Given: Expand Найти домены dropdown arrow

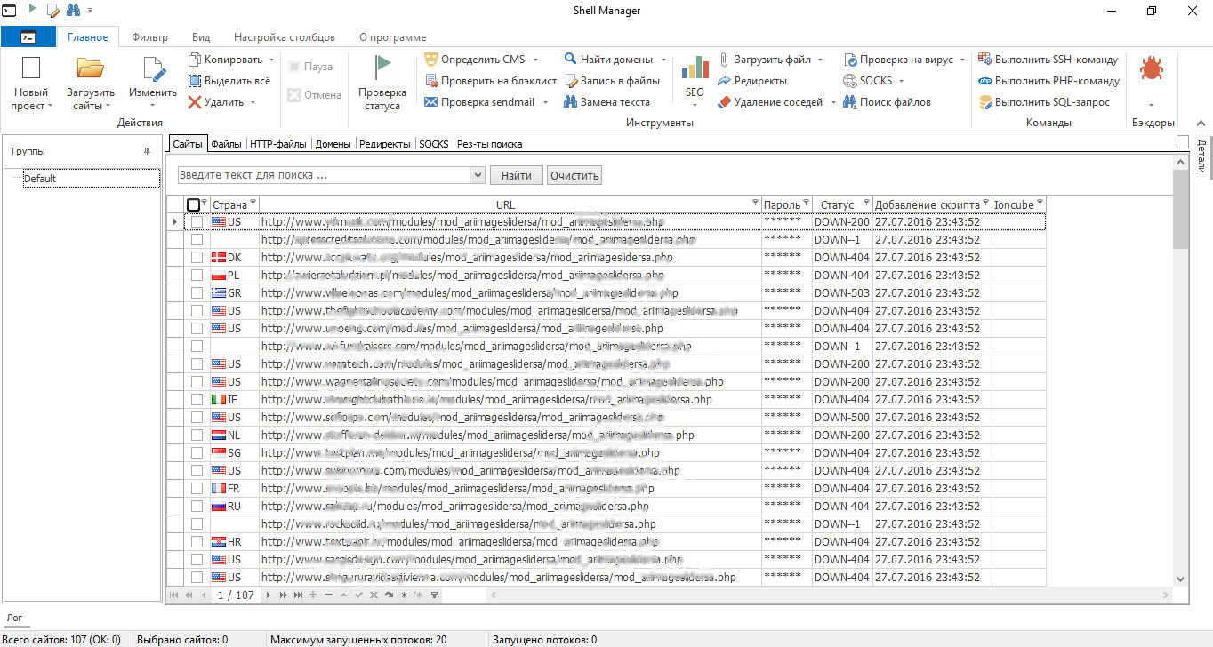Looking at the screenshot, I should [x=663, y=60].
